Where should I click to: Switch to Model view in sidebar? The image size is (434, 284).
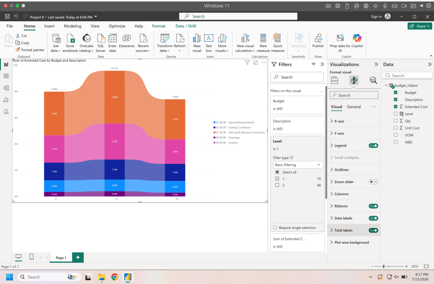pyautogui.click(x=6, y=88)
